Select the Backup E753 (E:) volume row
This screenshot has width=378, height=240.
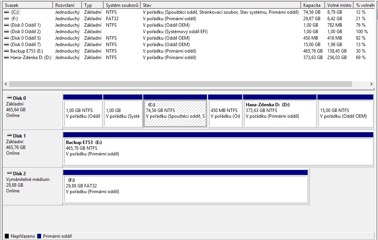[x=189, y=51]
